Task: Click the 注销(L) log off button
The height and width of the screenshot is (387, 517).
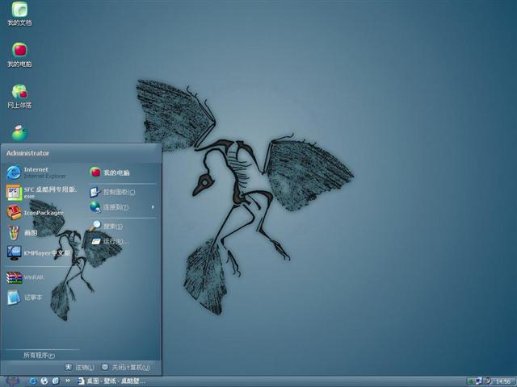Action: pos(80,367)
